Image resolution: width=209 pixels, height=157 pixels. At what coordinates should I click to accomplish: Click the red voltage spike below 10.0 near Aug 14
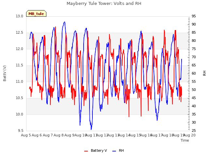129,116
